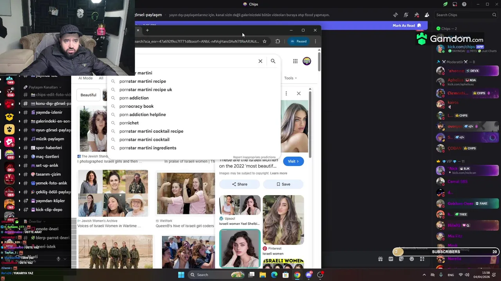This screenshot has height=281, width=501.
Task: Open the maç-özetleri channel
Action: (x=47, y=157)
